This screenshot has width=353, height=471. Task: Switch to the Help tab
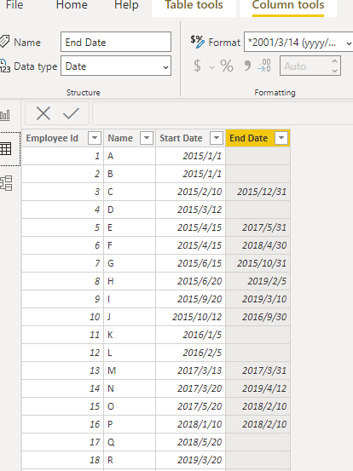click(126, 5)
